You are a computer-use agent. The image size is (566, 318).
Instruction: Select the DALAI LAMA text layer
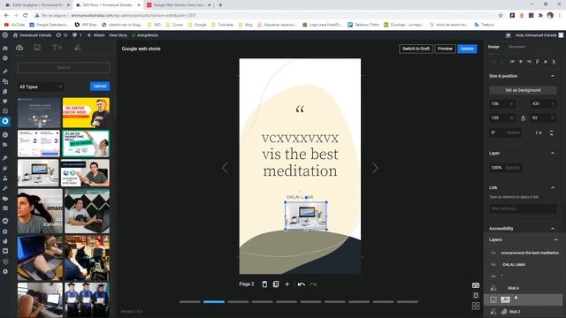pos(523,265)
